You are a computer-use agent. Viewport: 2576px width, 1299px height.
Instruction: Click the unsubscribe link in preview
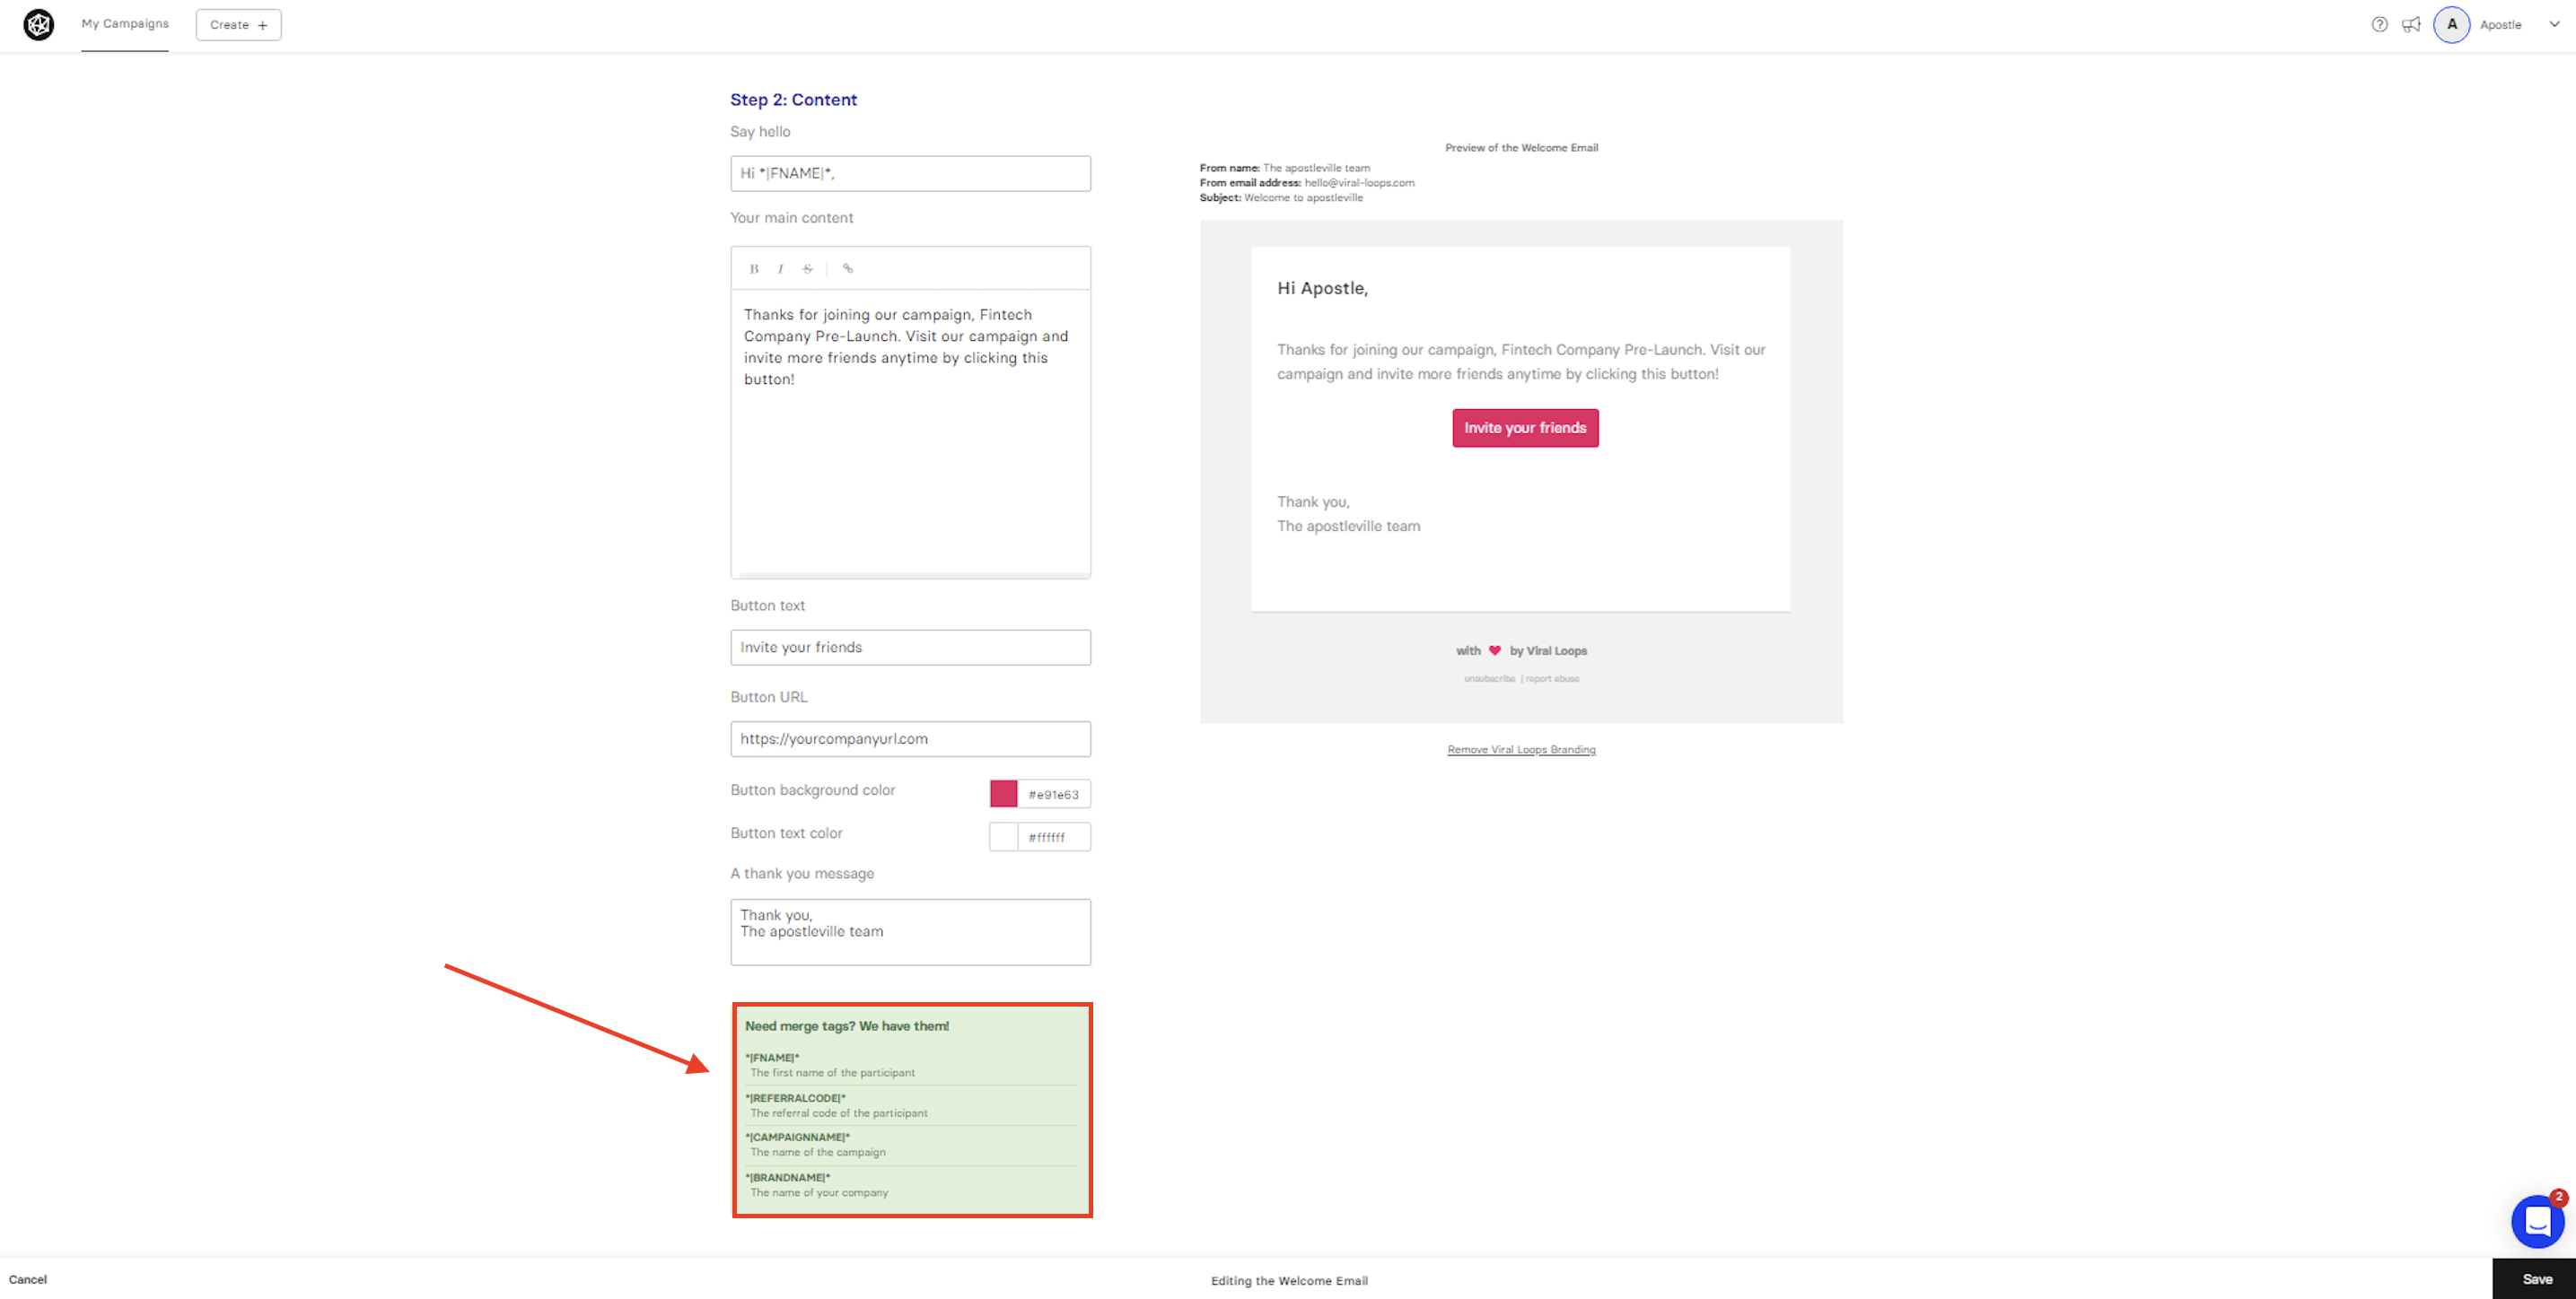(x=1489, y=678)
